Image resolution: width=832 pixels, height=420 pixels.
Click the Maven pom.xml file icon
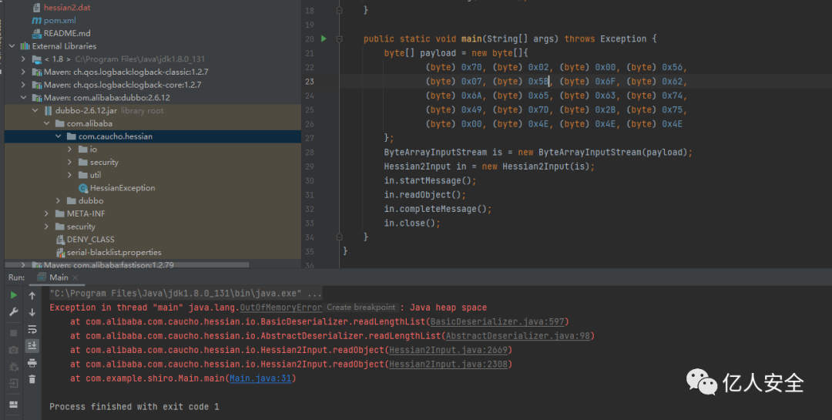click(x=37, y=20)
